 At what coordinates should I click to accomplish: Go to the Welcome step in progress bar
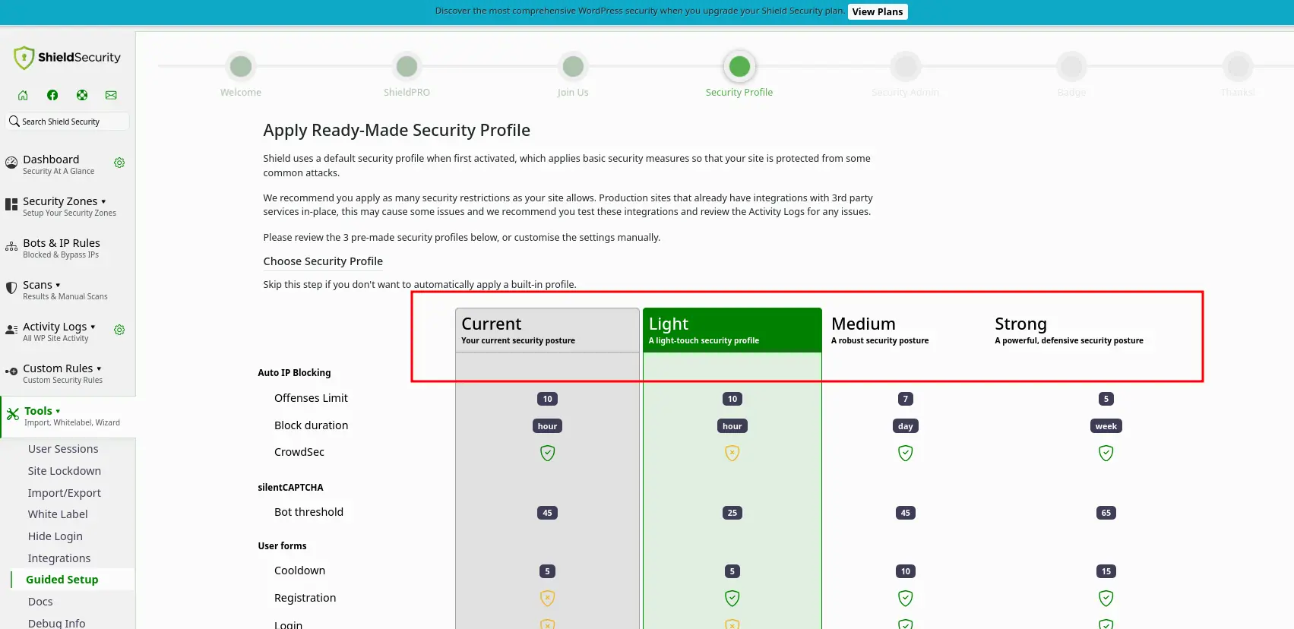(241, 67)
